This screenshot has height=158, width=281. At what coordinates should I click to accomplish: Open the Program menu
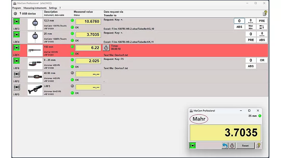coord(17,8)
